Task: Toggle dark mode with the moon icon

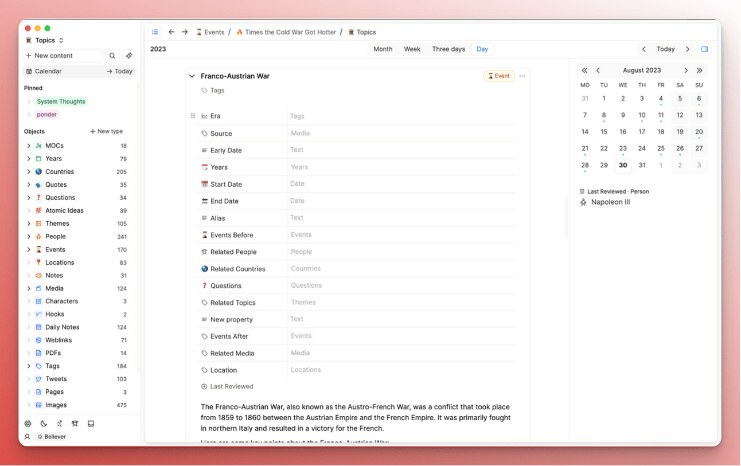Action: [44, 424]
